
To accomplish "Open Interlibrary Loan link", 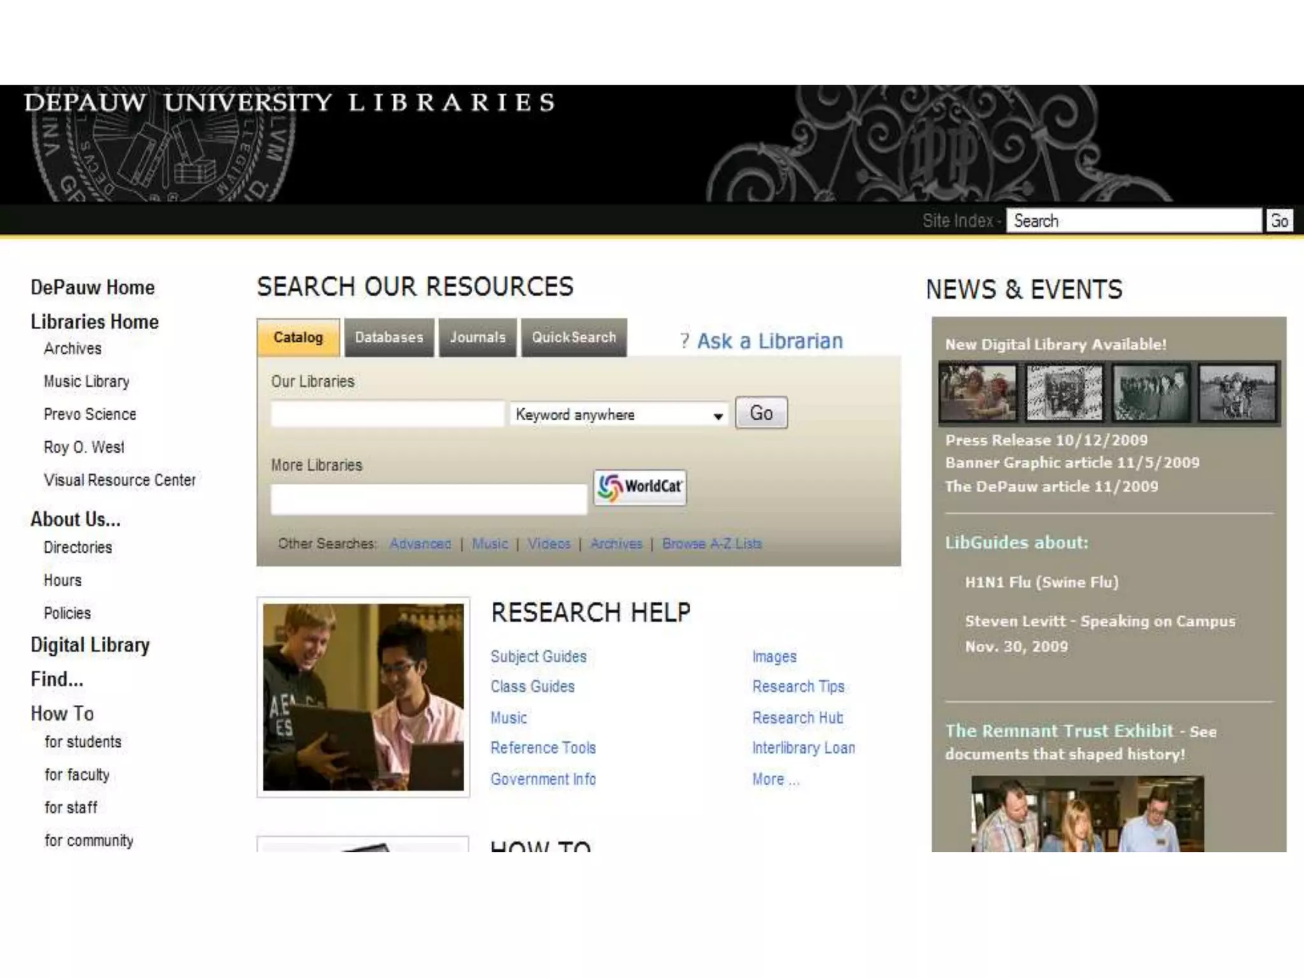I will (x=803, y=748).
